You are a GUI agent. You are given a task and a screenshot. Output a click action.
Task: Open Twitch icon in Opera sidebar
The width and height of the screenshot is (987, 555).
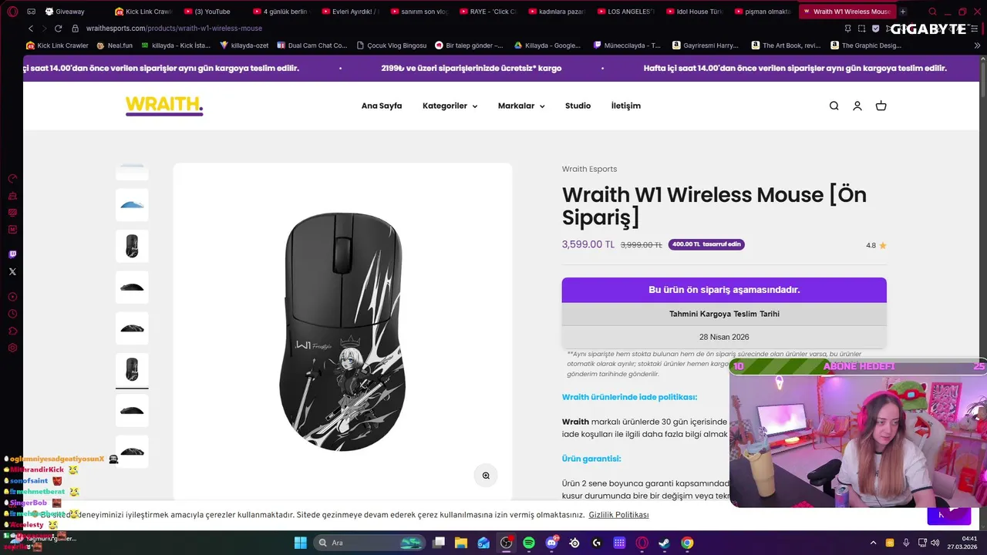12,254
